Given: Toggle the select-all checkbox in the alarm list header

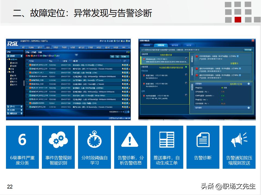Looking at the screenshot, I should tap(27, 60).
